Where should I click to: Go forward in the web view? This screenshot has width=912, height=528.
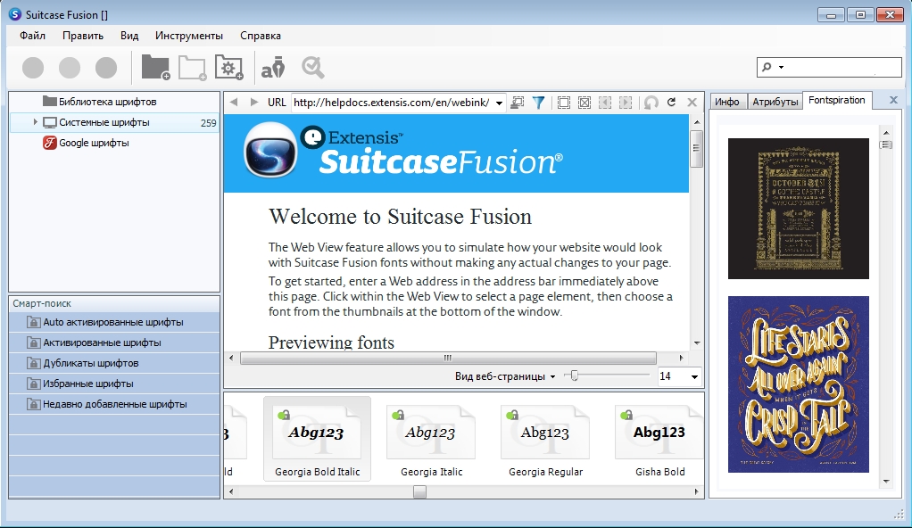click(254, 103)
